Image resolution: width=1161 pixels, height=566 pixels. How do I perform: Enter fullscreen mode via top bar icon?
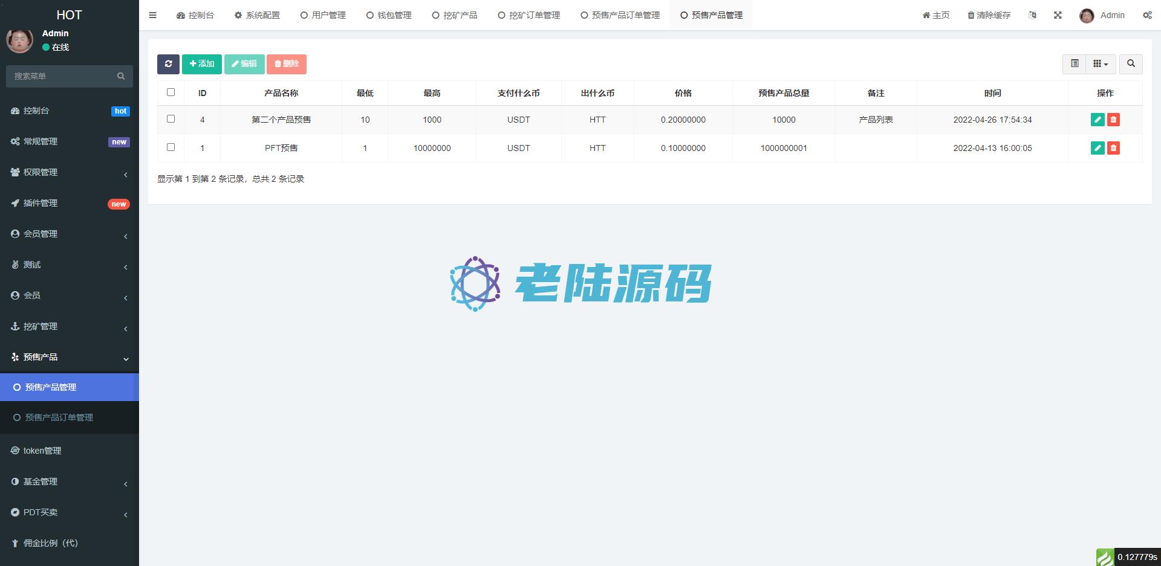pos(1058,15)
